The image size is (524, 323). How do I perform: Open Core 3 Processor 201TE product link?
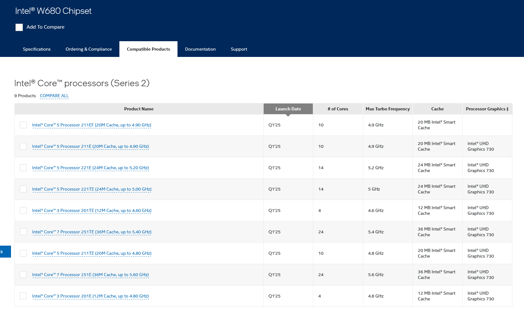tap(92, 210)
